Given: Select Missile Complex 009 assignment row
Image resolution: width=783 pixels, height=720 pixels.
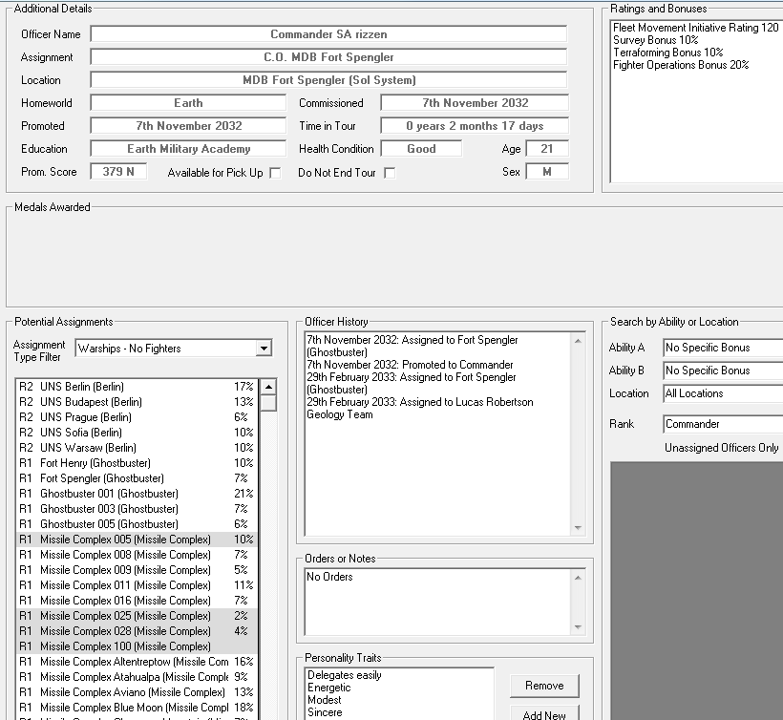Looking at the screenshot, I should pyautogui.click(x=138, y=570).
